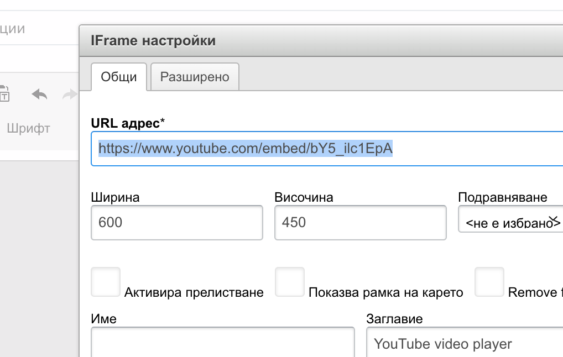Screen dimensions: 563x357
Task: Click the Подравняване label
Action: tap(503, 197)
